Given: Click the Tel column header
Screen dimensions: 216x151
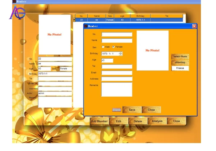Looking at the screenshot, I should tap(167, 16).
